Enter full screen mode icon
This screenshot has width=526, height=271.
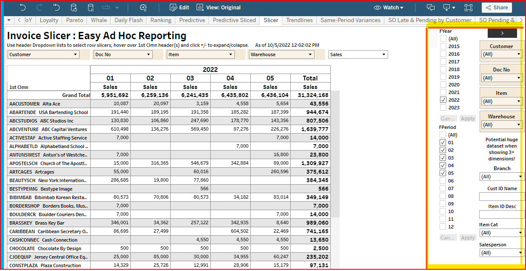(469, 8)
